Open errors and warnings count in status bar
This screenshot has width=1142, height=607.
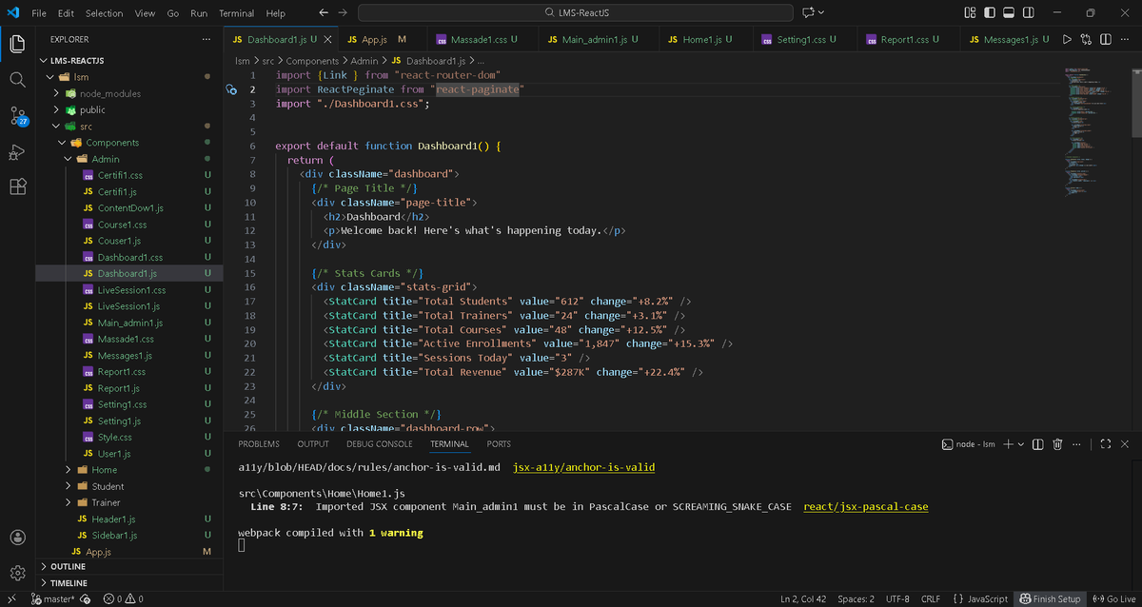[122, 598]
